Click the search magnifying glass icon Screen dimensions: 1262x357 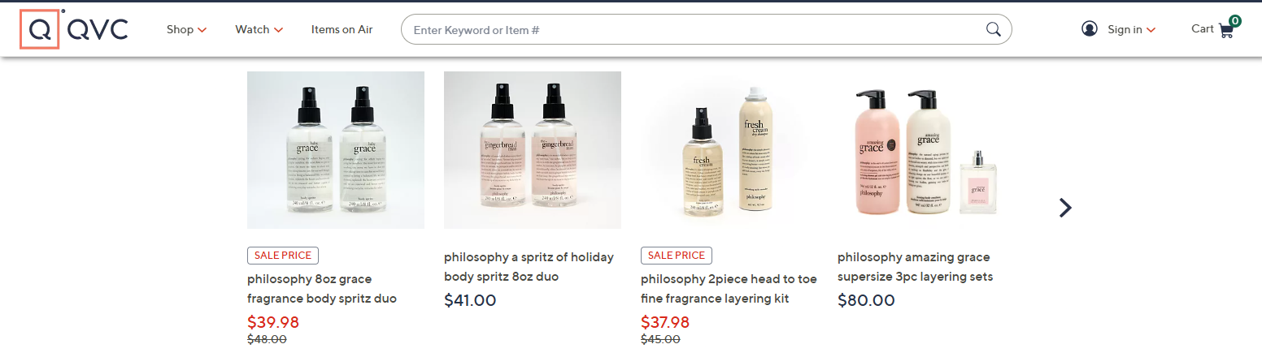point(993,29)
